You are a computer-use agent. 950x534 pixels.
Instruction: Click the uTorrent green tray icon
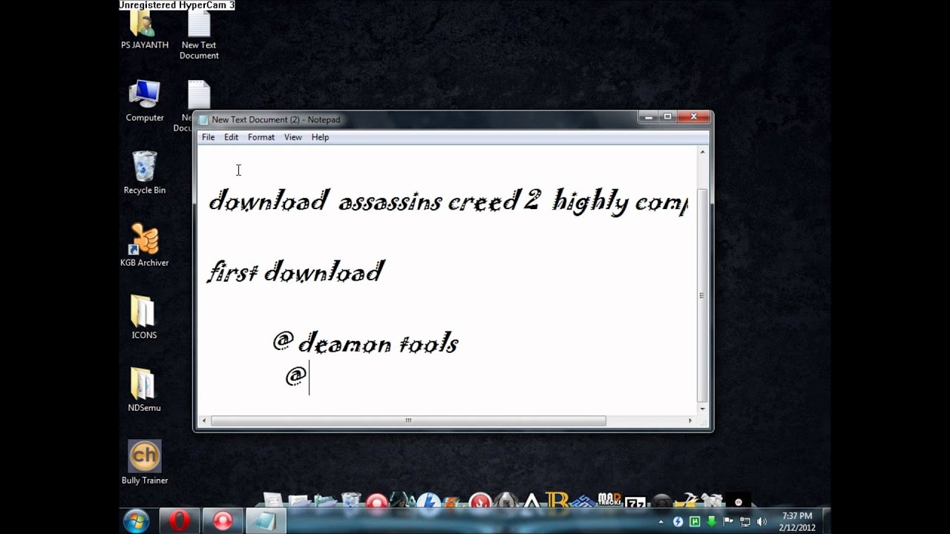click(x=695, y=521)
